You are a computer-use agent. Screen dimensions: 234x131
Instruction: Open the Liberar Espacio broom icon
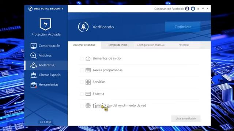33,75
